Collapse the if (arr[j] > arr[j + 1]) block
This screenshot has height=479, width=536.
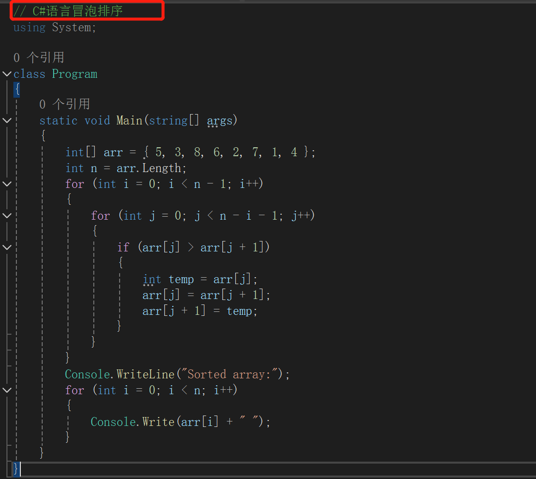click(x=6, y=247)
